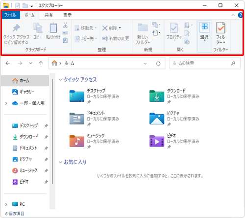Expand the OneDrive 一郎 - 個人用 tree node
Viewport: 245px width, 218px height.
point(6,103)
